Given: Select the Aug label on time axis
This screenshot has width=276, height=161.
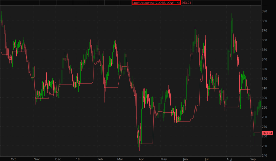Looking at the screenshot, I should click(x=229, y=159).
